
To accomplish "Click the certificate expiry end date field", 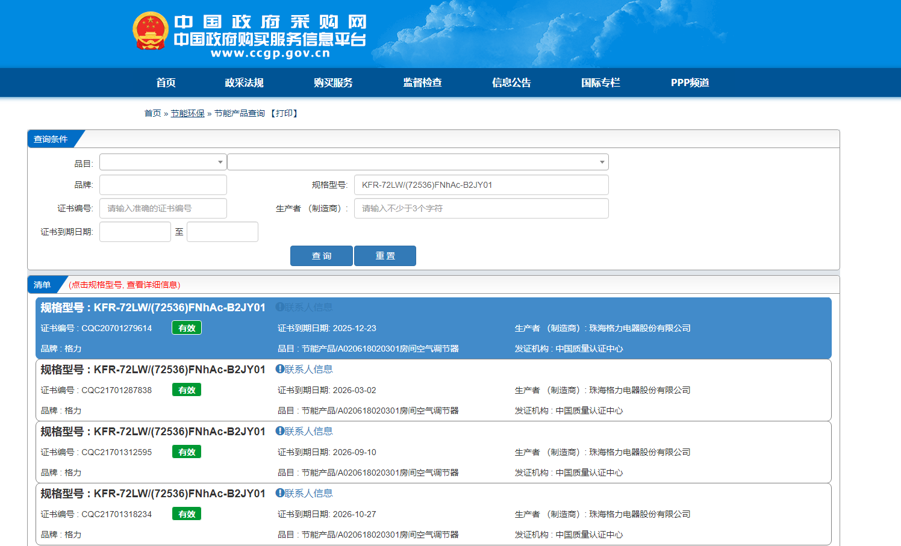I will (222, 232).
